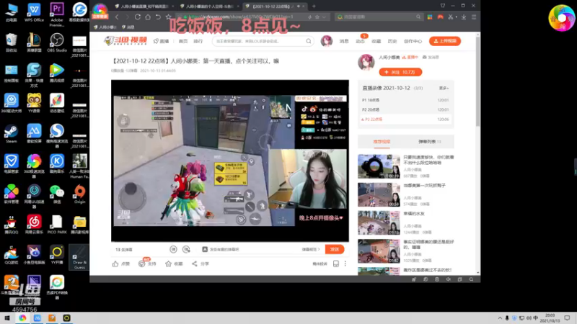Click the bookmark star left of address bar
Viewport: 577px width, 324px height.
tap(169, 17)
